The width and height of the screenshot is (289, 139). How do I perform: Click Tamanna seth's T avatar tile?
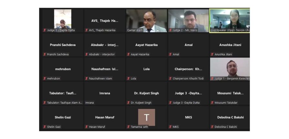click(147, 117)
